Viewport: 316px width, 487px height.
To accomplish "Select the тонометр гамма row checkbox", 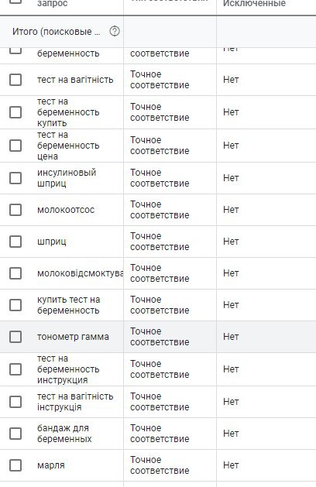I will [x=15, y=337].
